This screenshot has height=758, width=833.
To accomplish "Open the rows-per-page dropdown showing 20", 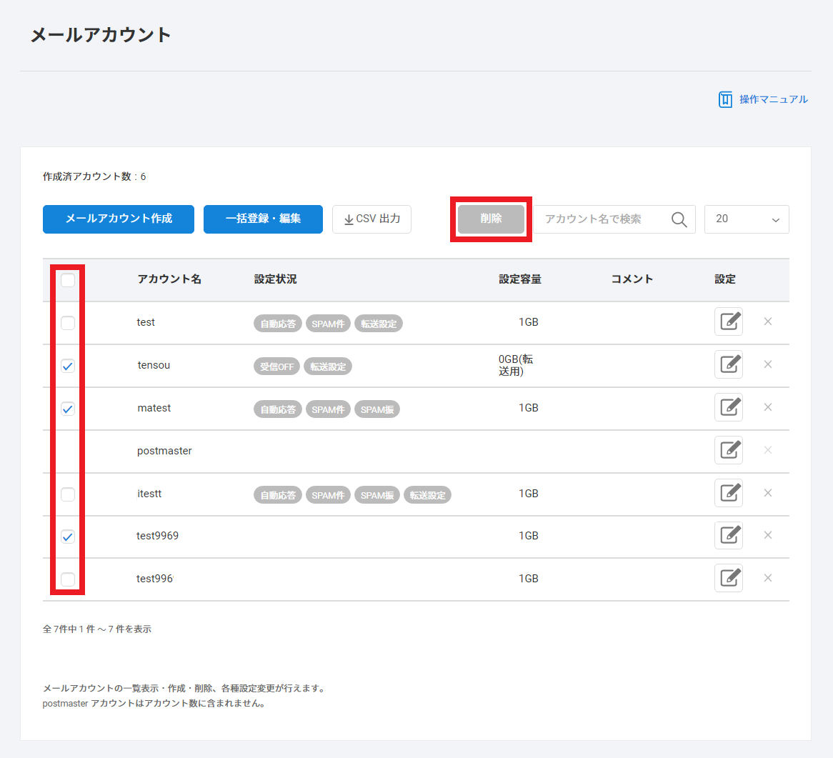I will pos(747,219).
